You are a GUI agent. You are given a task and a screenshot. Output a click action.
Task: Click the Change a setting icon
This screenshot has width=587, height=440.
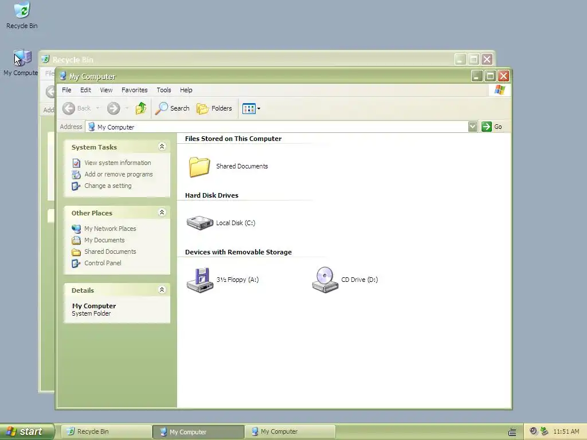[x=76, y=186]
